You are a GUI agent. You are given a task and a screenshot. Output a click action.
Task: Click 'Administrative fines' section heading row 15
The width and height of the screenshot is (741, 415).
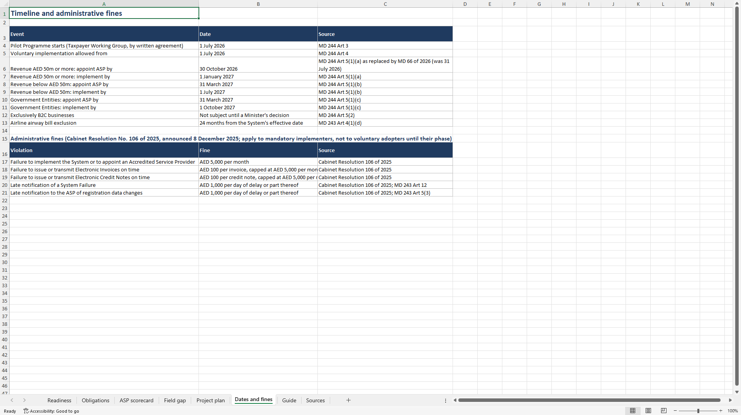231,139
